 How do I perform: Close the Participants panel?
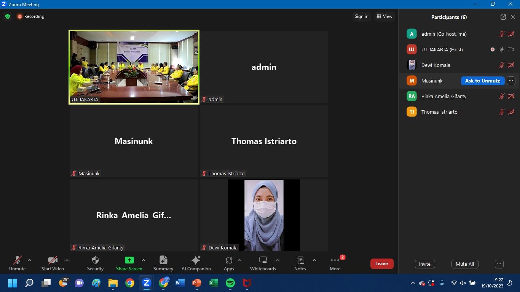point(513,17)
